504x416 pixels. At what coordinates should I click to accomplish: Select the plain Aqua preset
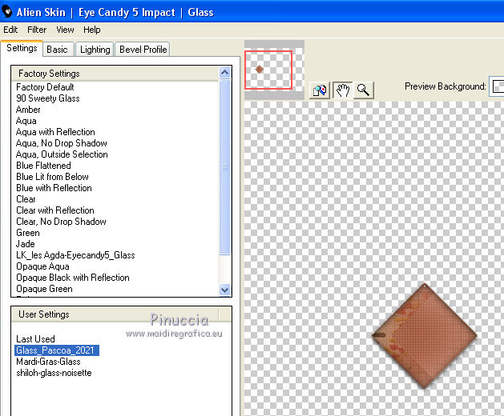[x=26, y=121]
